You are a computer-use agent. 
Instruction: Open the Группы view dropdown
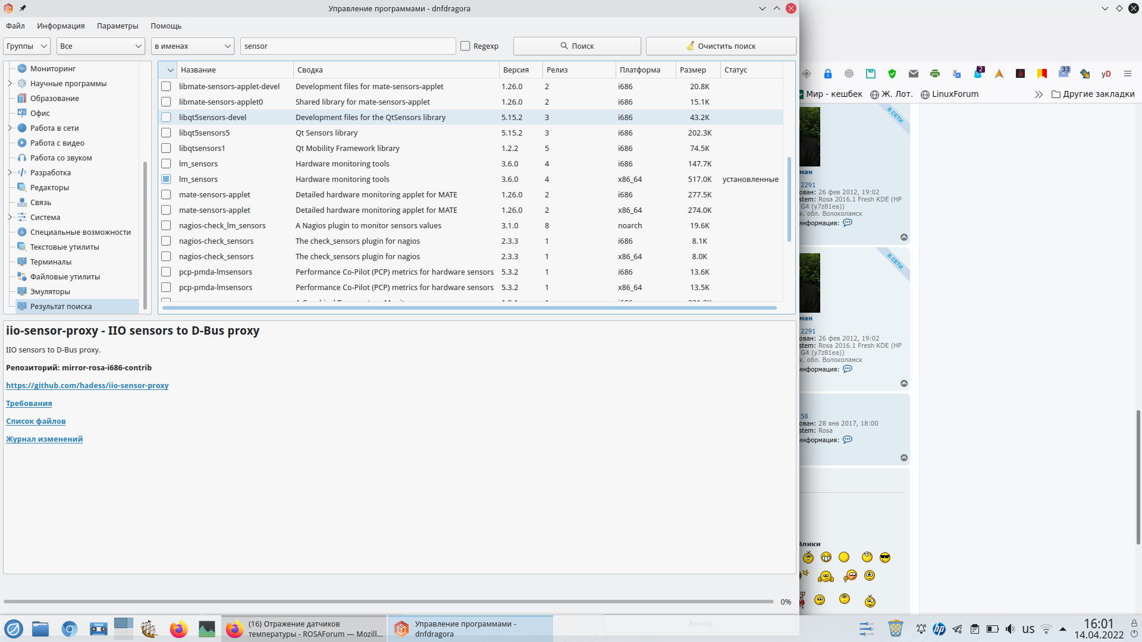coord(27,46)
